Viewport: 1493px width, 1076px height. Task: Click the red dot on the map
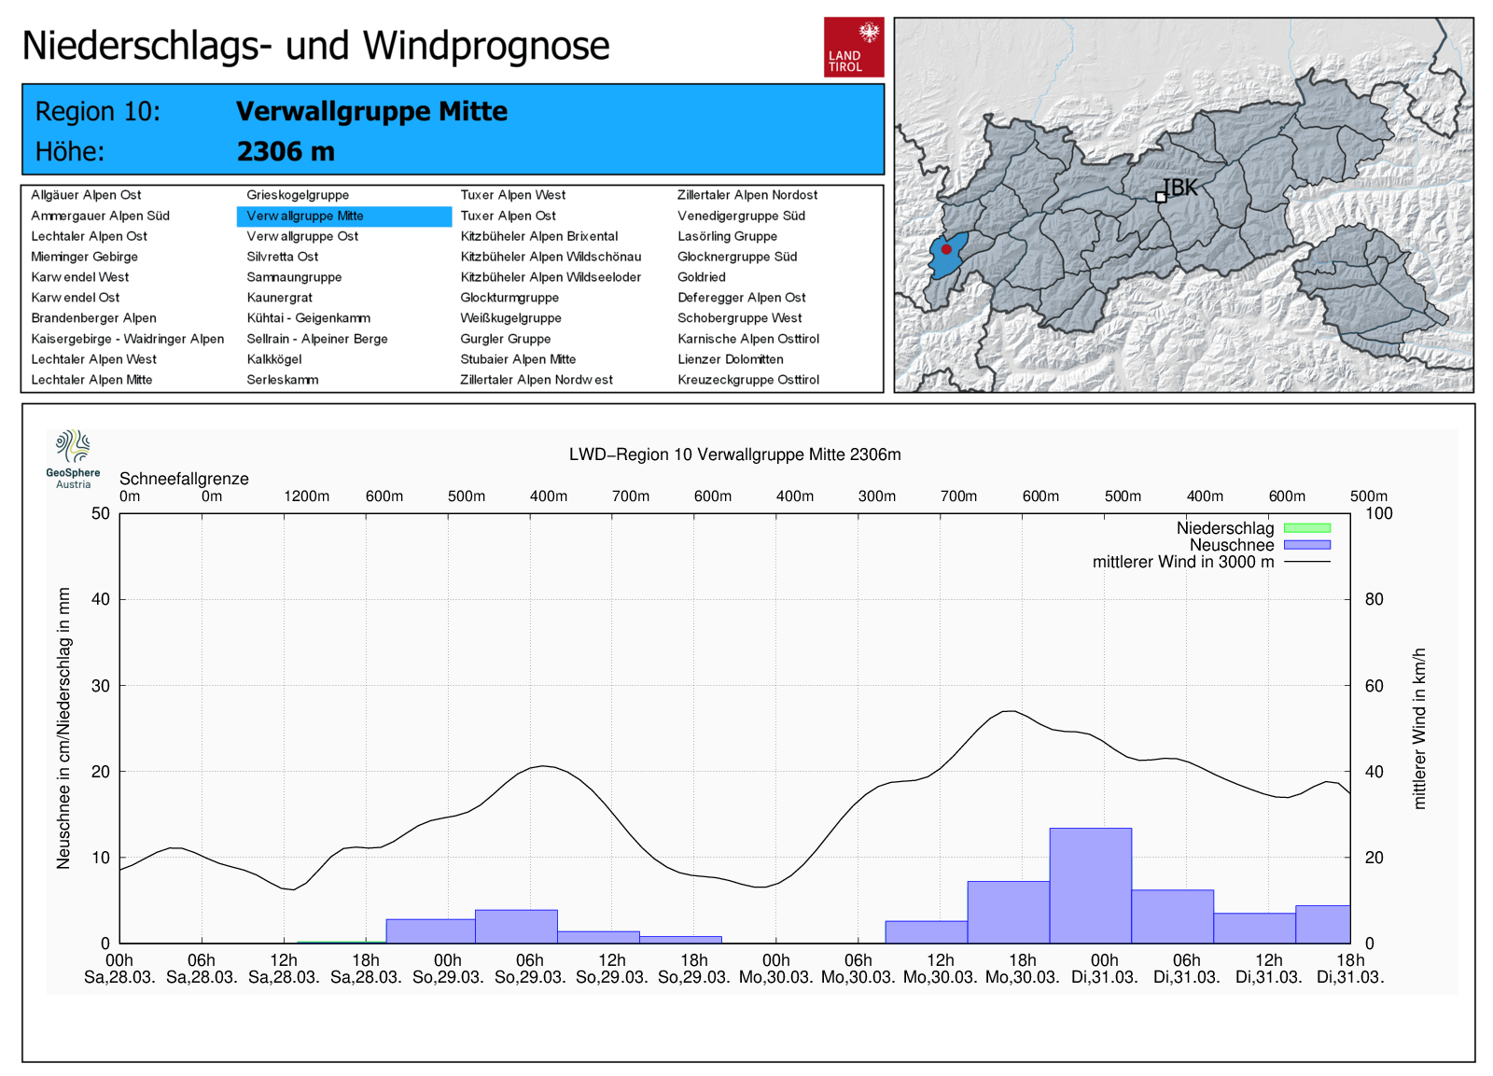946,249
